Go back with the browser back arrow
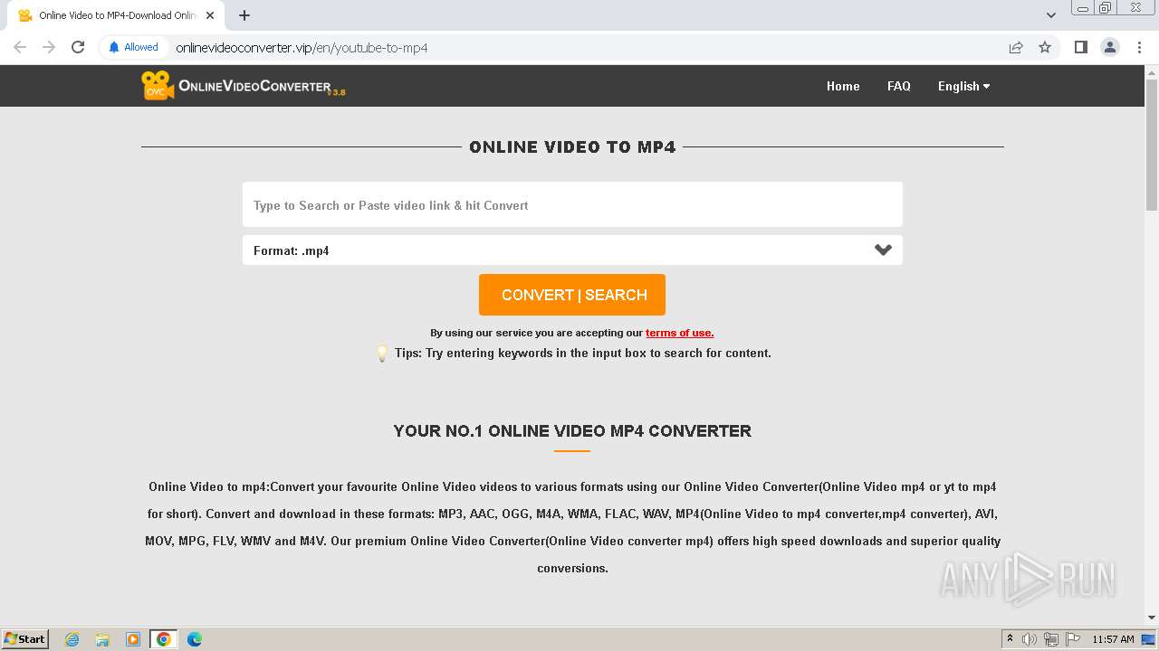 (x=20, y=47)
